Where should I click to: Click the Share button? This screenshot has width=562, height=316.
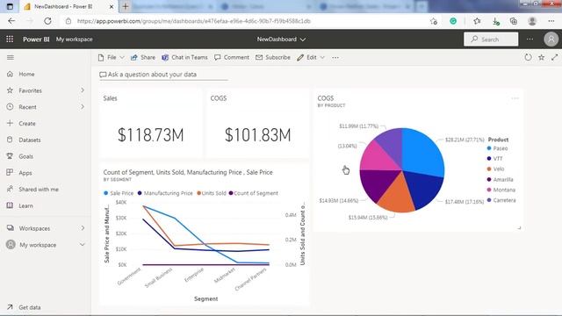143,57
